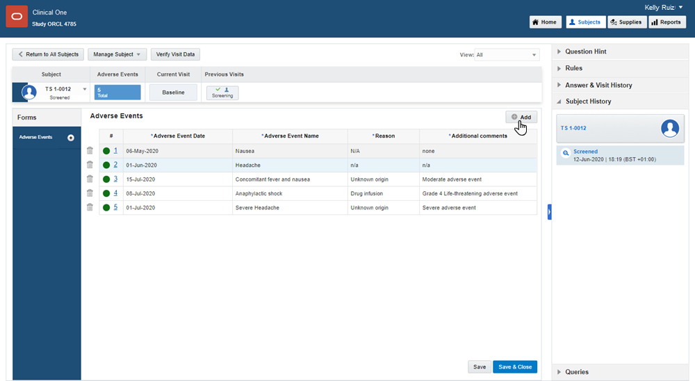The height and width of the screenshot is (381, 695).
Task: Open the Reports tab
Action: [667, 22]
